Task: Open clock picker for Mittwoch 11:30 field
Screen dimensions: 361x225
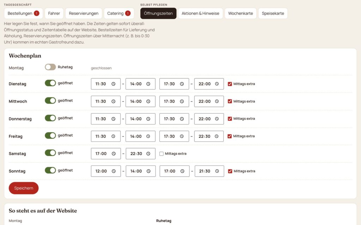Action: [113, 102]
